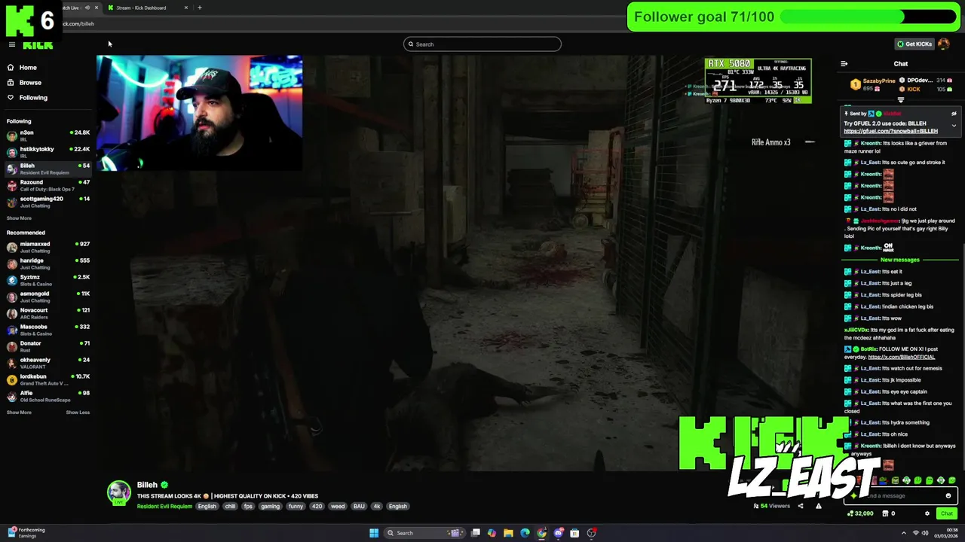Click the Get KICKs button
The height and width of the screenshot is (542, 965).
pyautogui.click(x=914, y=44)
